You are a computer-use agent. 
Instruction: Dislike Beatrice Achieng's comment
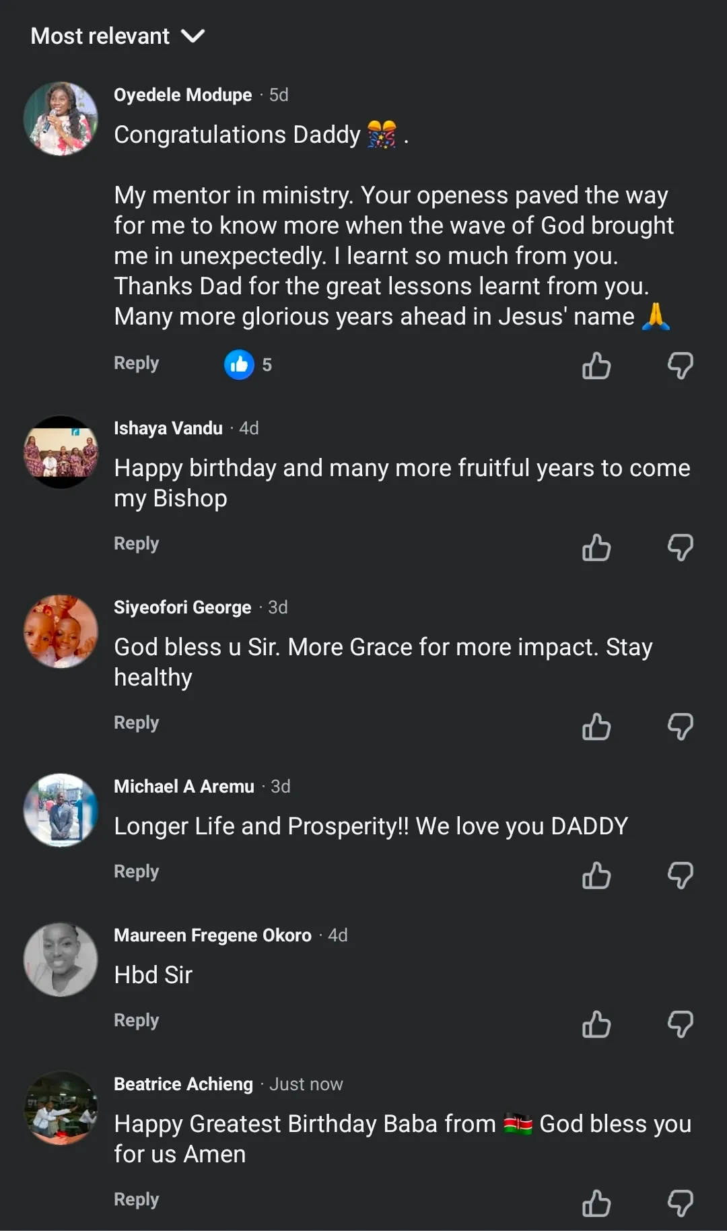tap(680, 1203)
